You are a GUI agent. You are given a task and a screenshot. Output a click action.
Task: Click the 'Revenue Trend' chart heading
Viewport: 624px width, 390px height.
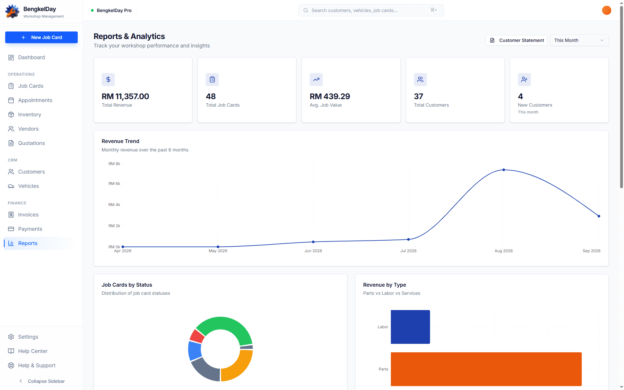[121, 141]
